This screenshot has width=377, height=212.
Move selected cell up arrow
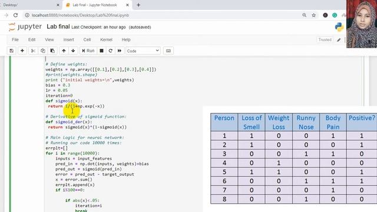[64, 51]
